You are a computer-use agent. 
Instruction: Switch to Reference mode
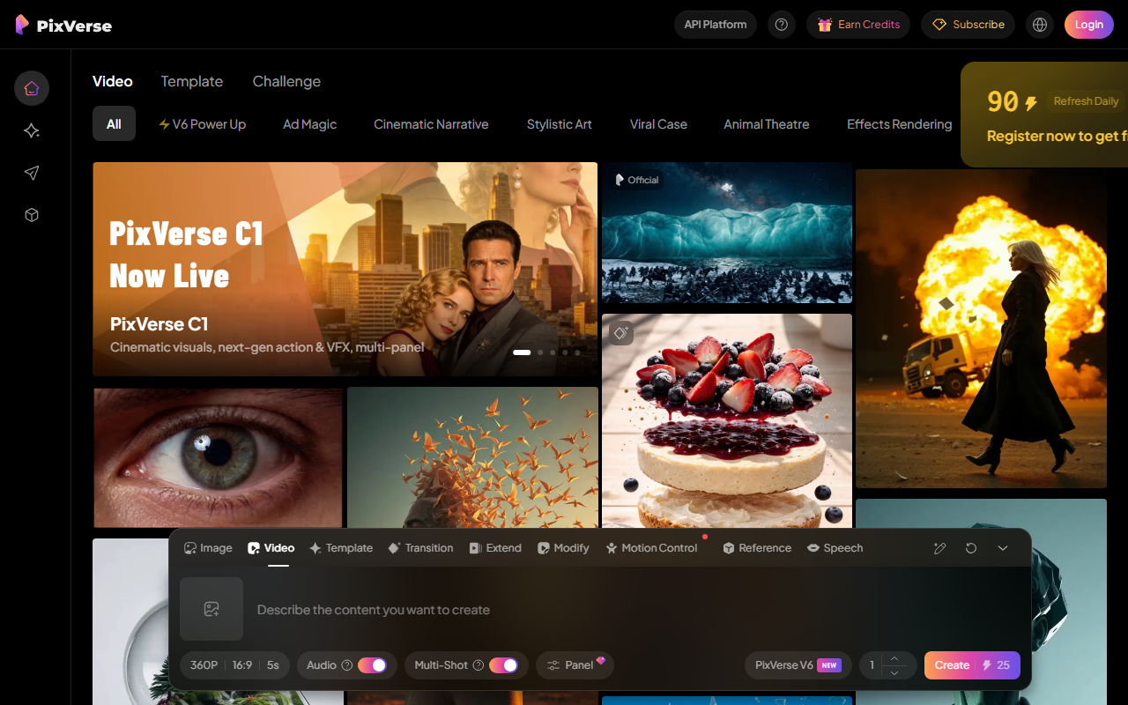pos(757,548)
